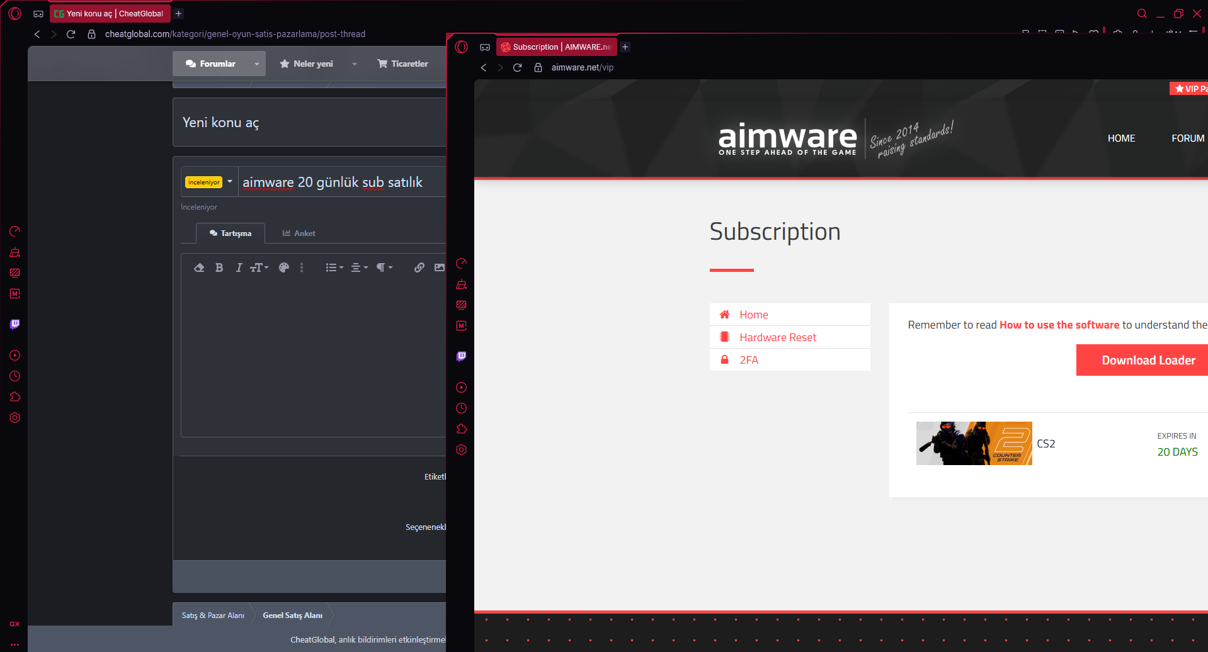
Task: Click FORUM in the aimware top navigation
Action: (1188, 138)
